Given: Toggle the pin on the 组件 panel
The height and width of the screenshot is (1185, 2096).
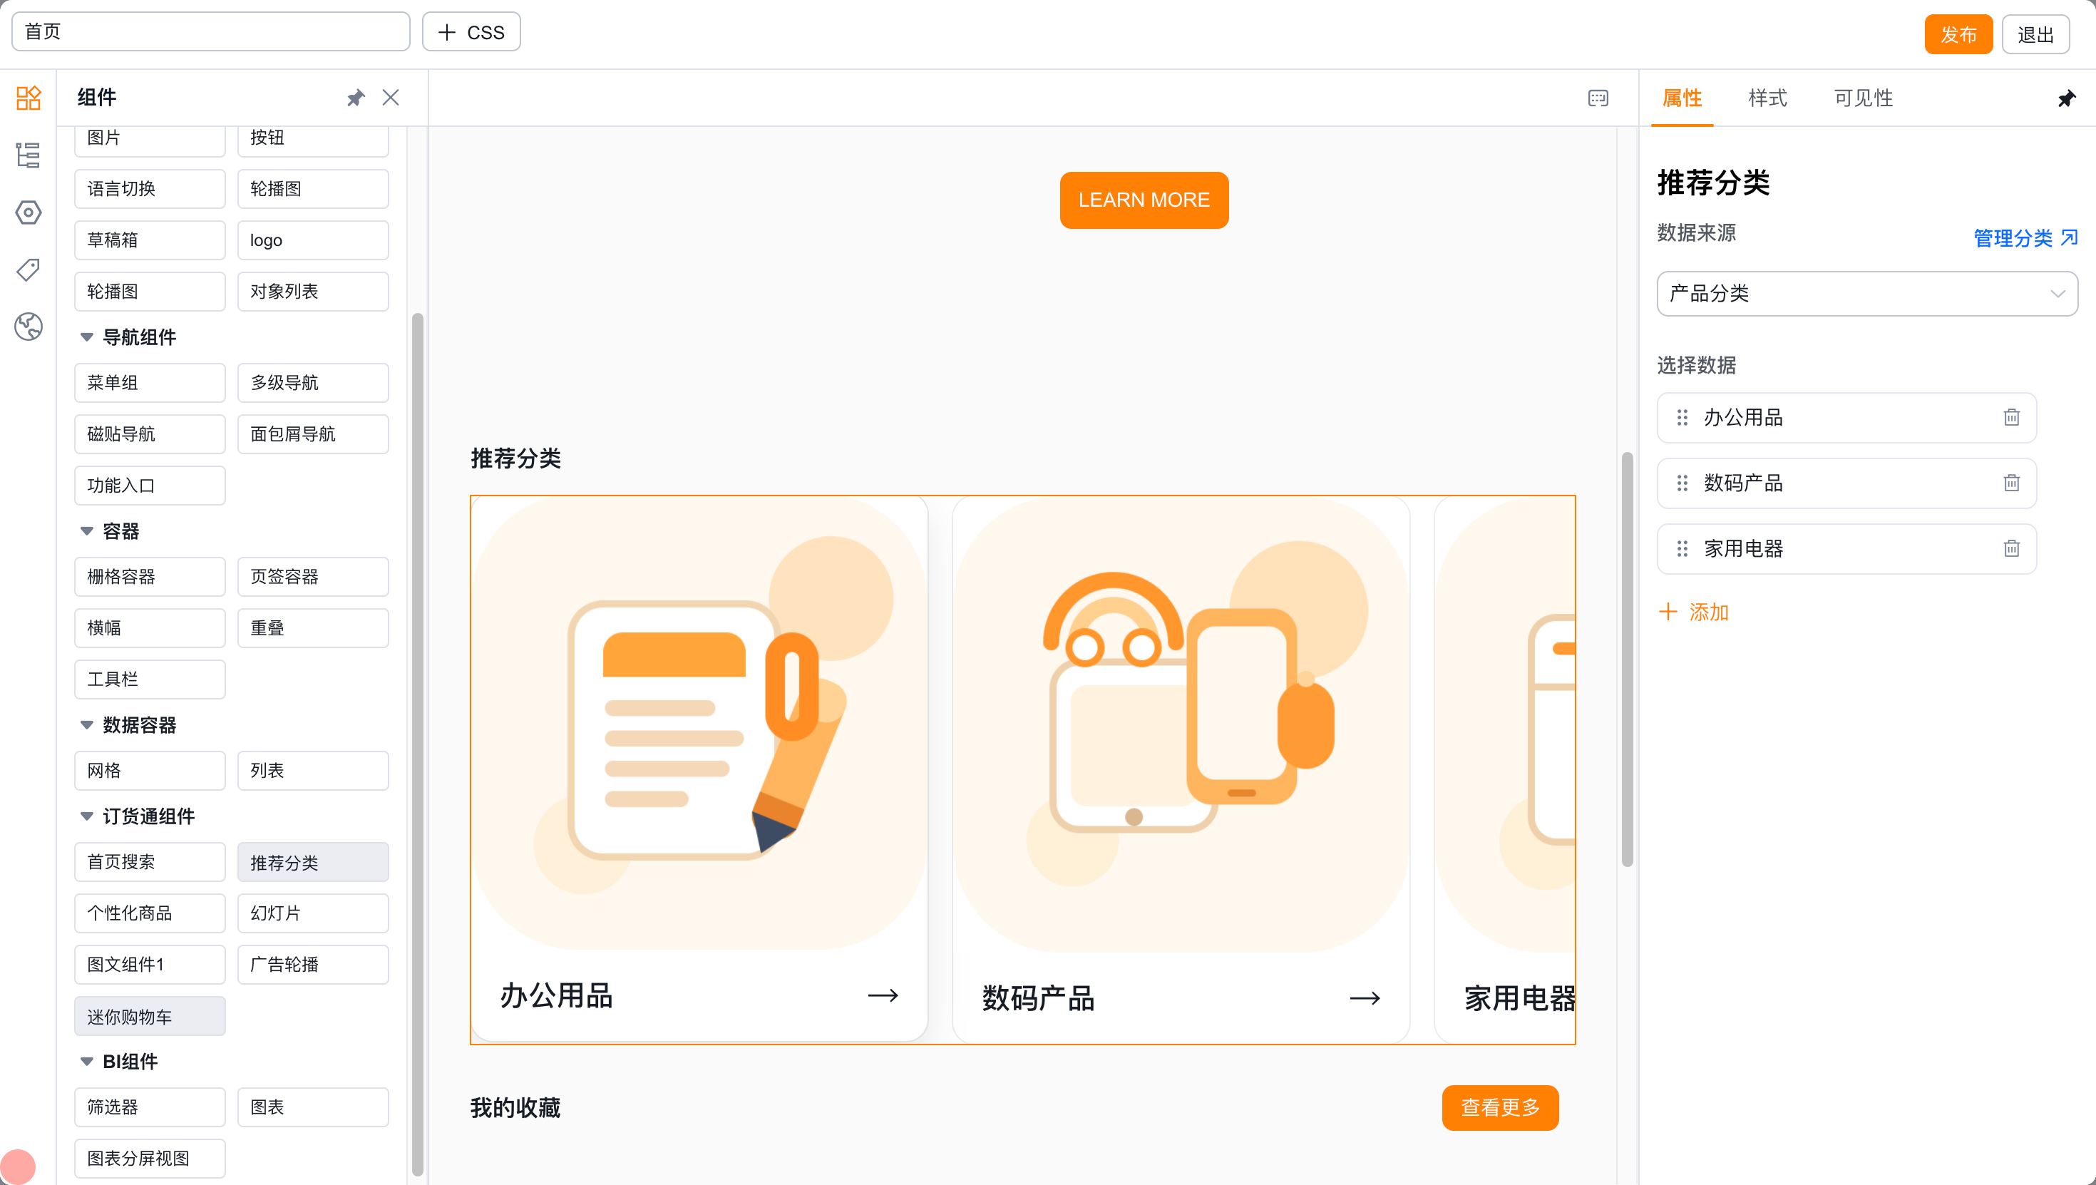Looking at the screenshot, I should coord(356,98).
